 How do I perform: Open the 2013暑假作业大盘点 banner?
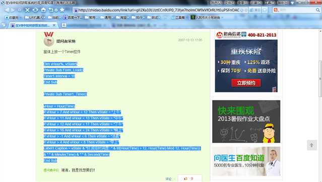[x=246, y=122]
